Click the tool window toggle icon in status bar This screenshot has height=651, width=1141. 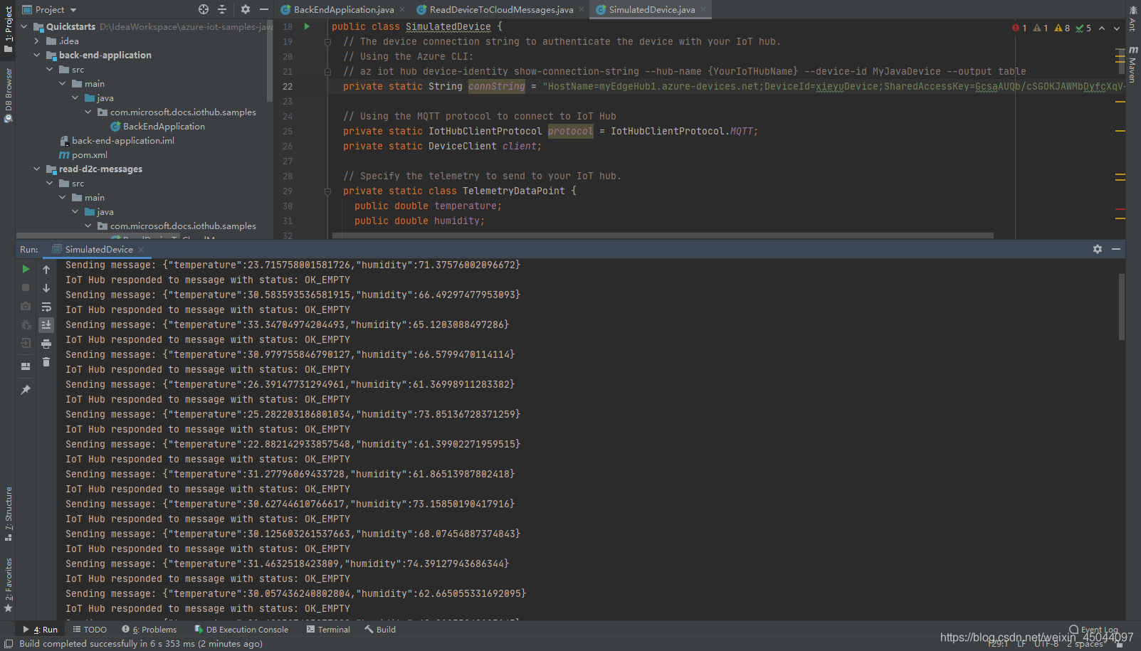point(8,643)
